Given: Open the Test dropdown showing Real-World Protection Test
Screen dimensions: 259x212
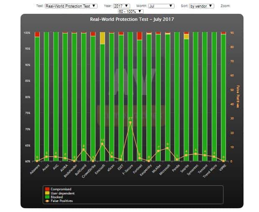Looking at the screenshot, I should tap(71, 6).
